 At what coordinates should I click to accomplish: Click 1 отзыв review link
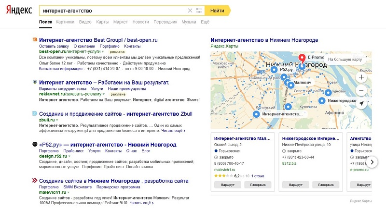coord(258,176)
